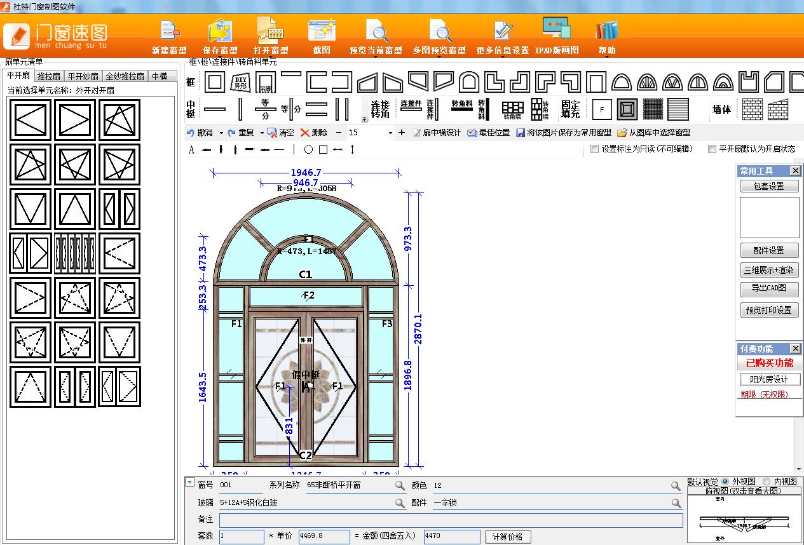Click the zoom minus button
The image size is (804, 545).
pyautogui.click(x=338, y=133)
